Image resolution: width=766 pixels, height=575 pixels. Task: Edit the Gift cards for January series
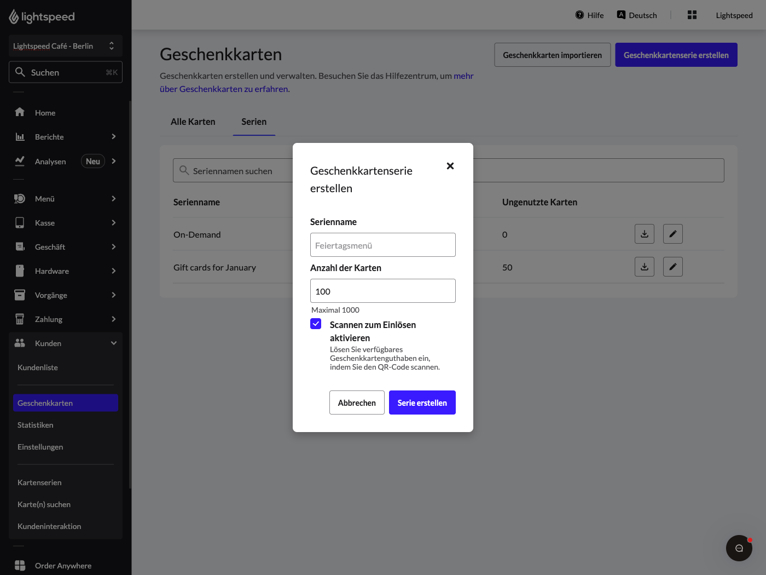click(x=673, y=267)
